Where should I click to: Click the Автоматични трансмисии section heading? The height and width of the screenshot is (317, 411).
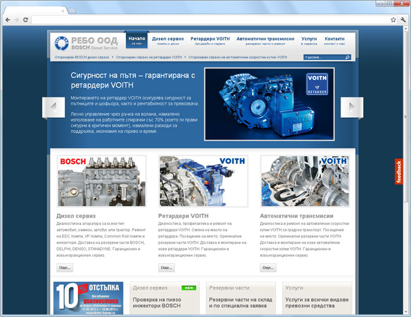[x=296, y=216]
